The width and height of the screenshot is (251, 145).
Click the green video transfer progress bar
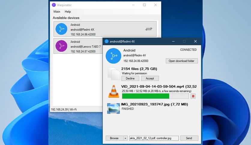pyautogui.click(x=155, y=96)
